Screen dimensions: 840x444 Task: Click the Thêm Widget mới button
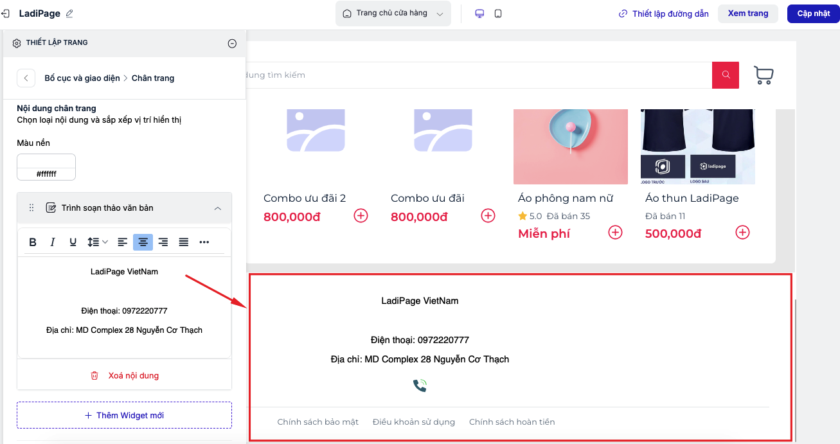pyautogui.click(x=124, y=415)
